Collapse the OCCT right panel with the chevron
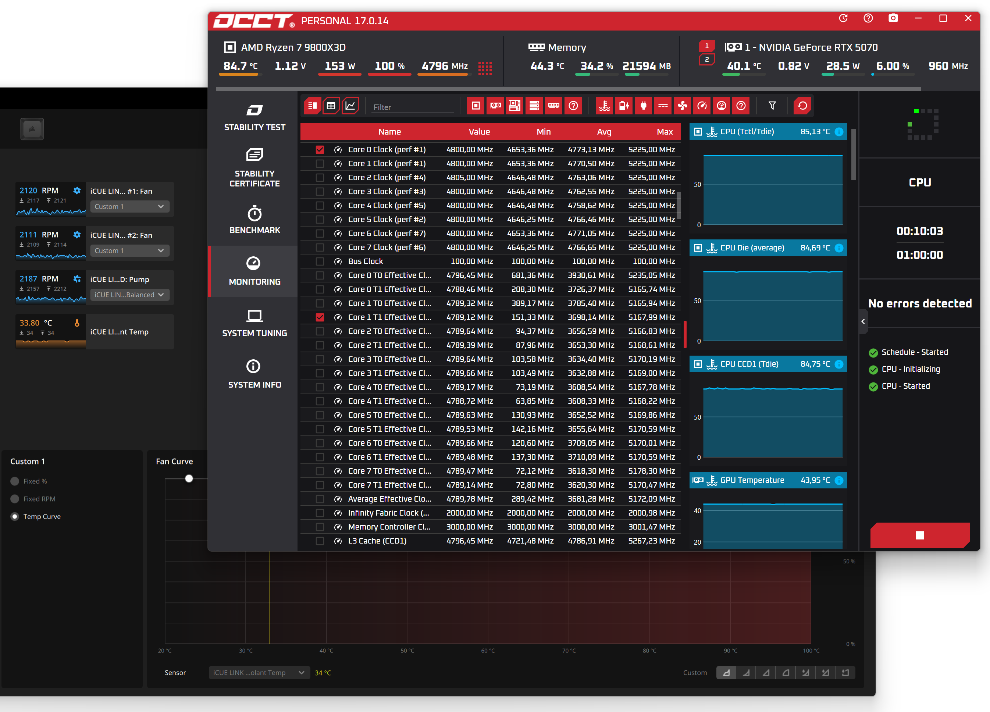This screenshot has width=990, height=712. coord(863,322)
